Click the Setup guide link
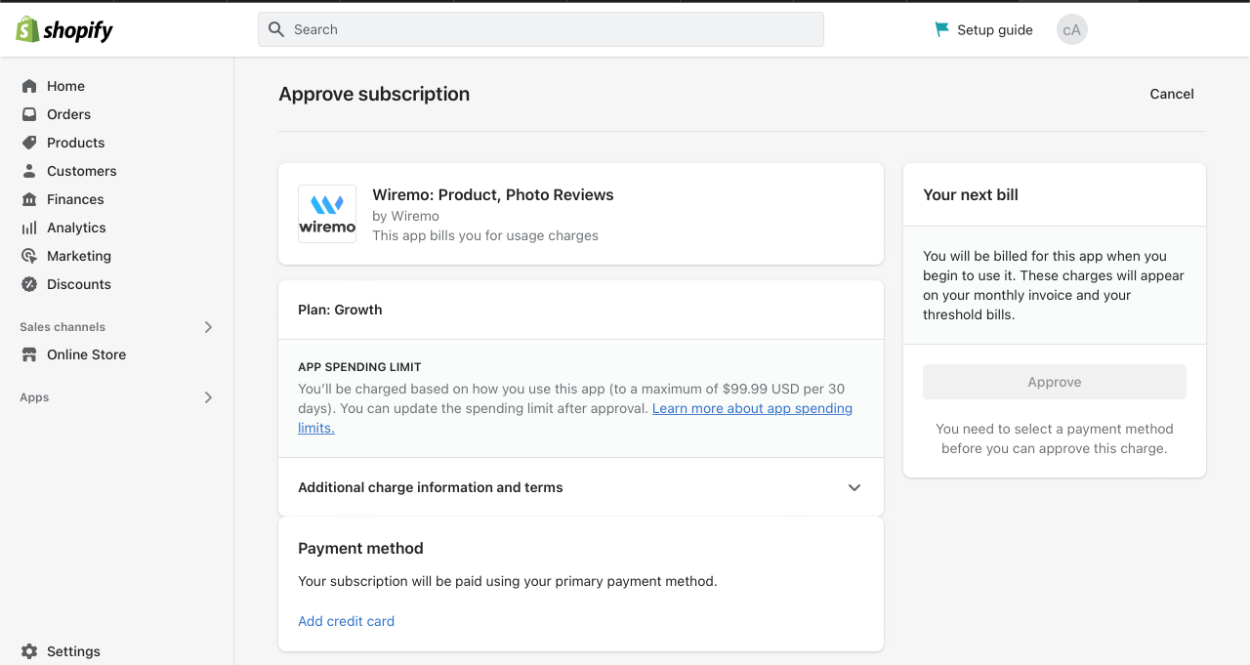The image size is (1250, 665). coord(994,29)
